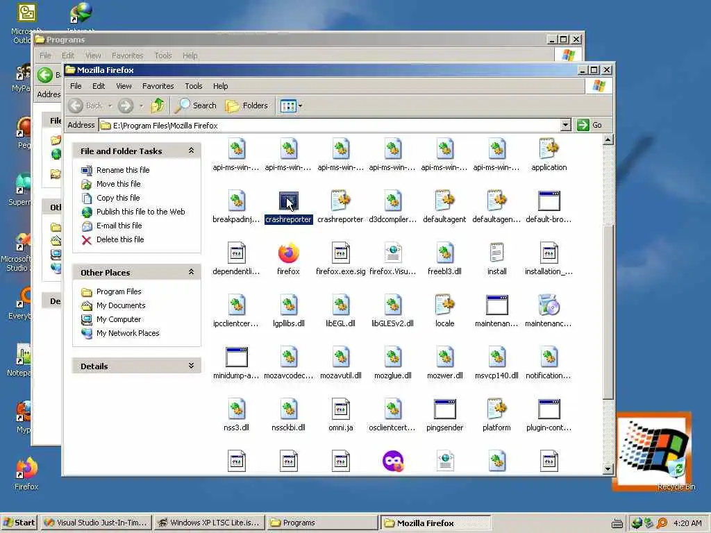Image resolution: width=711 pixels, height=533 pixels.
Task: Open the Back history dropdown arrow
Action: (110, 106)
